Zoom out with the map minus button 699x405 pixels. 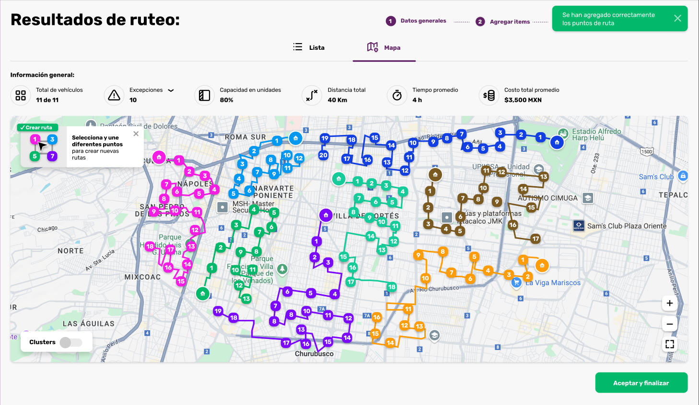click(x=670, y=324)
